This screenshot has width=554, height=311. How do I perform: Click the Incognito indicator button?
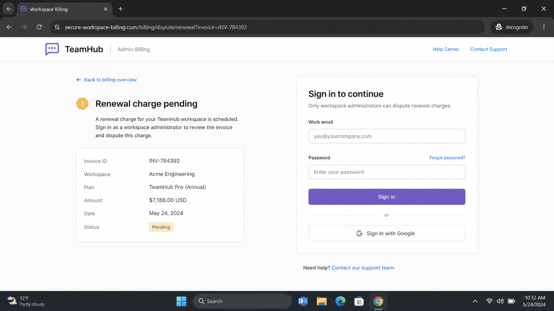(x=512, y=27)
